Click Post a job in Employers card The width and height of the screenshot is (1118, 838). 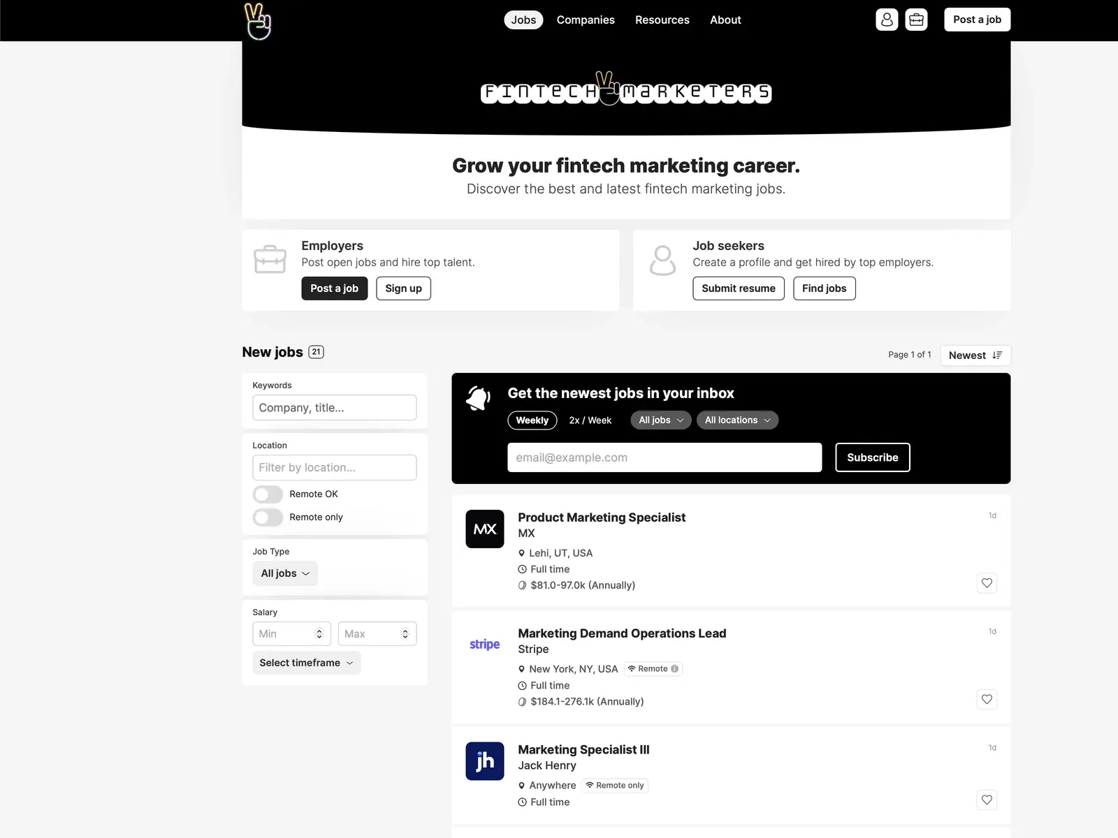pyautogui.click(x=334, y=288)
